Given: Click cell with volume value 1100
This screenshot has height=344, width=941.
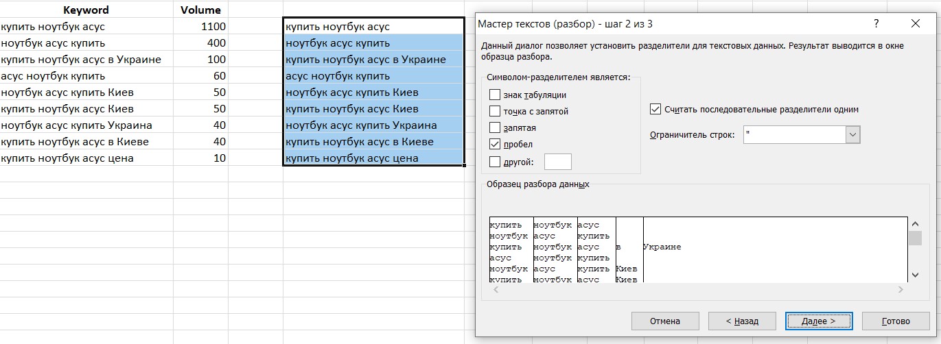Looking at the screenshot, I should pos(200,27).
